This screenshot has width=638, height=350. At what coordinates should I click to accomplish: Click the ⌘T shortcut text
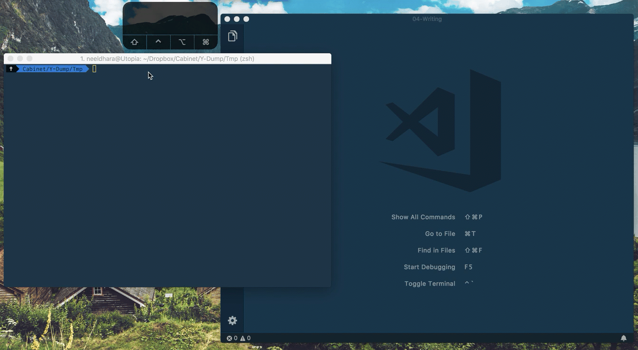point(470,233)
